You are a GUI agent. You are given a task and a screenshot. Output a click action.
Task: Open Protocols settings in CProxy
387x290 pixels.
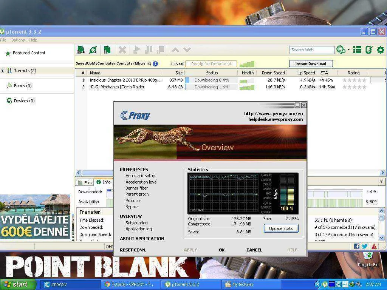click(134, 201)
